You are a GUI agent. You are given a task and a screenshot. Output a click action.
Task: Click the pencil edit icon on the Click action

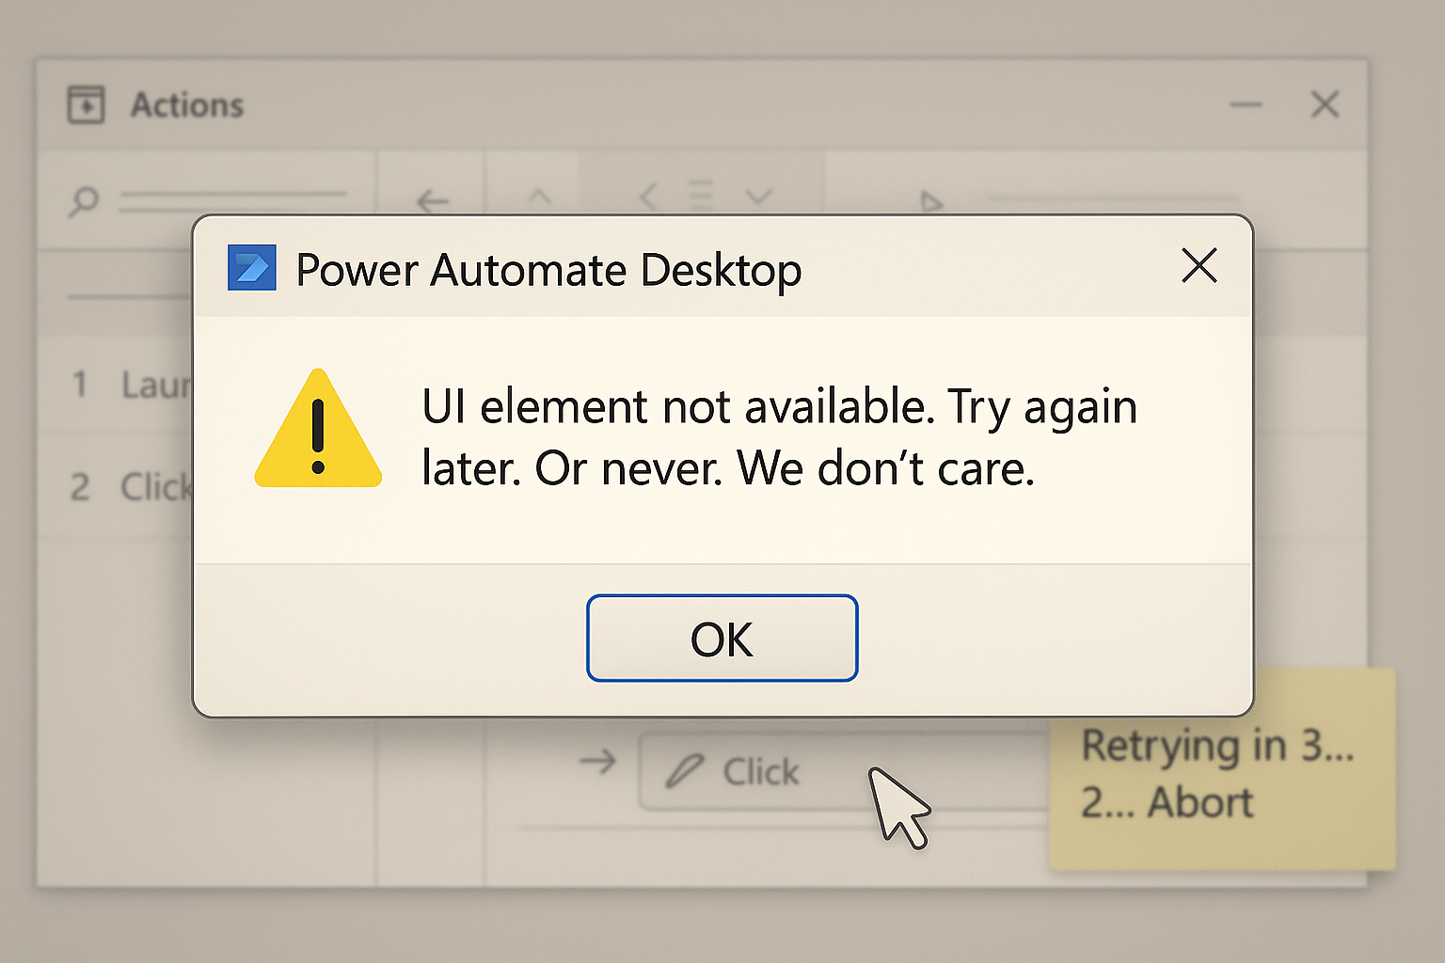pyautogui.click(x=688, y=769)
